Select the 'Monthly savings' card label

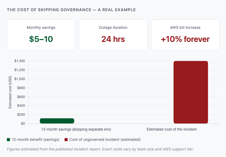click(41, 28)
